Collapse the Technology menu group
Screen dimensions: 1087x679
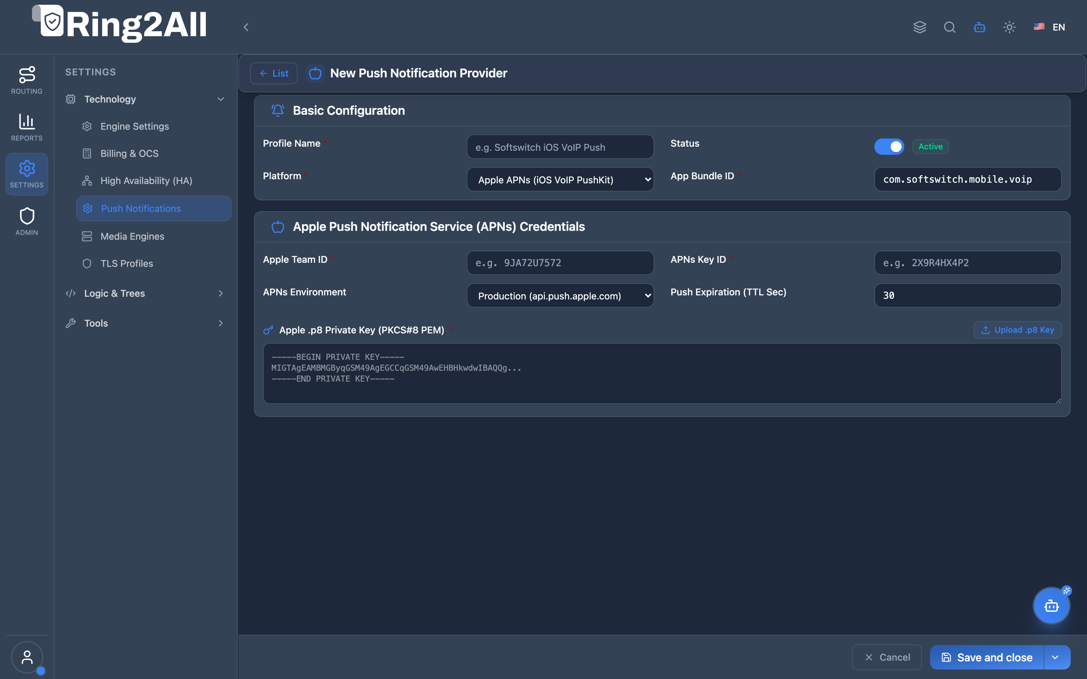(145, 99)
